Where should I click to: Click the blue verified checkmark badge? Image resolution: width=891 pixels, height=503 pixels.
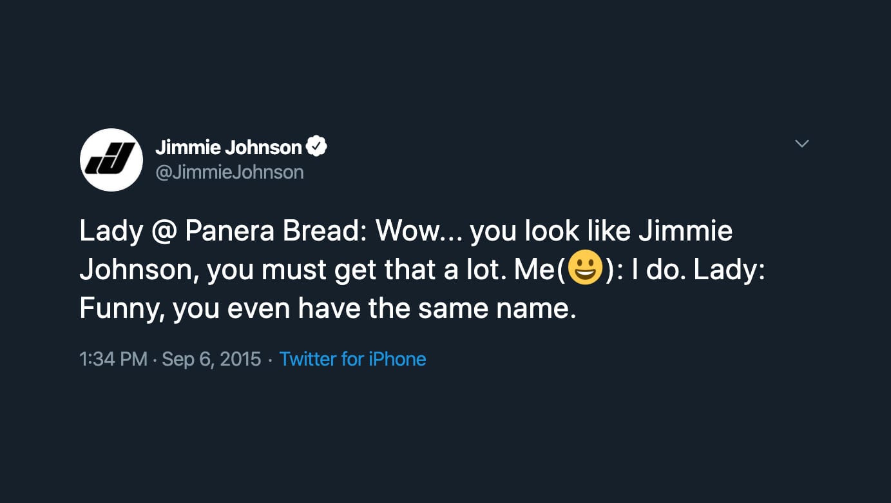click(x=316, y=147)
